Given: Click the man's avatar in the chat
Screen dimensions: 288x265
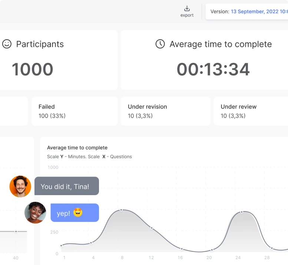Looking at the screenshot, I should (20, 186).
